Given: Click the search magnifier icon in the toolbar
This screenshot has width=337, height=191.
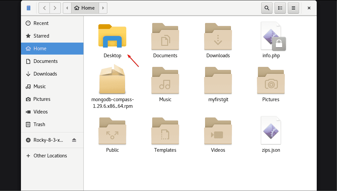Looking at the screenshot, I should tap(267, 8).
